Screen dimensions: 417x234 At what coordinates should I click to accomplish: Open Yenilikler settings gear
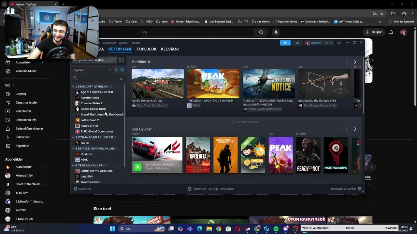pos(149,62)
